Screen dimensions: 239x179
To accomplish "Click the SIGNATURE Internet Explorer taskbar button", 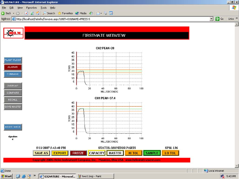I will click(x=58, y=177).
